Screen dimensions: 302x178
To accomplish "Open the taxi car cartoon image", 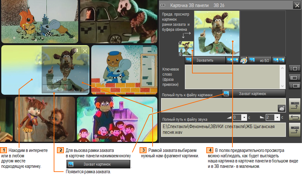I will click(x=119, y=21).
